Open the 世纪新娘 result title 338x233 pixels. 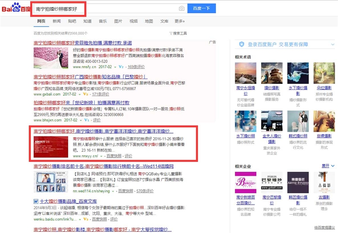click(82, 103)
